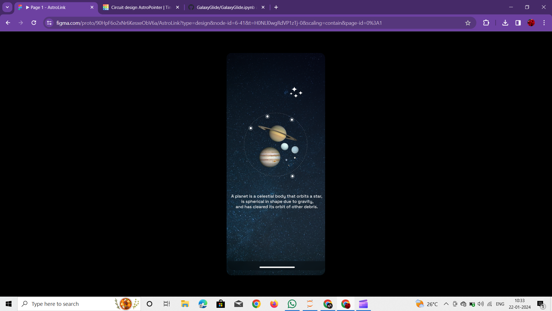Open a new browser tab
This screenshot has height=311, width=552.
[276, 7]
